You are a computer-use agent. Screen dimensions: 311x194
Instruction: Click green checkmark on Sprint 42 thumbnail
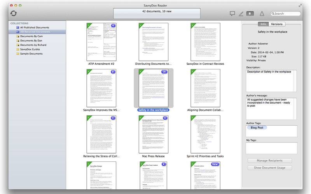[x=193, y=118]
